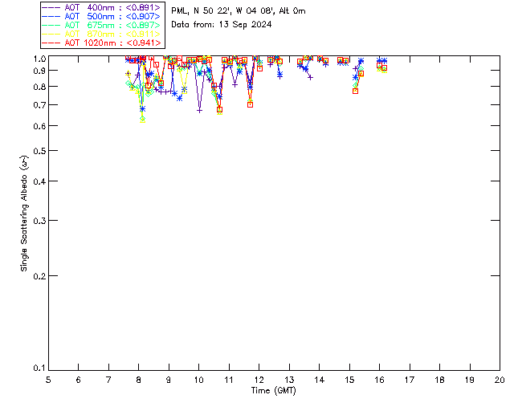Click the x-axis hour label 20
The image size is (514, 411).
tap(500, 380)
